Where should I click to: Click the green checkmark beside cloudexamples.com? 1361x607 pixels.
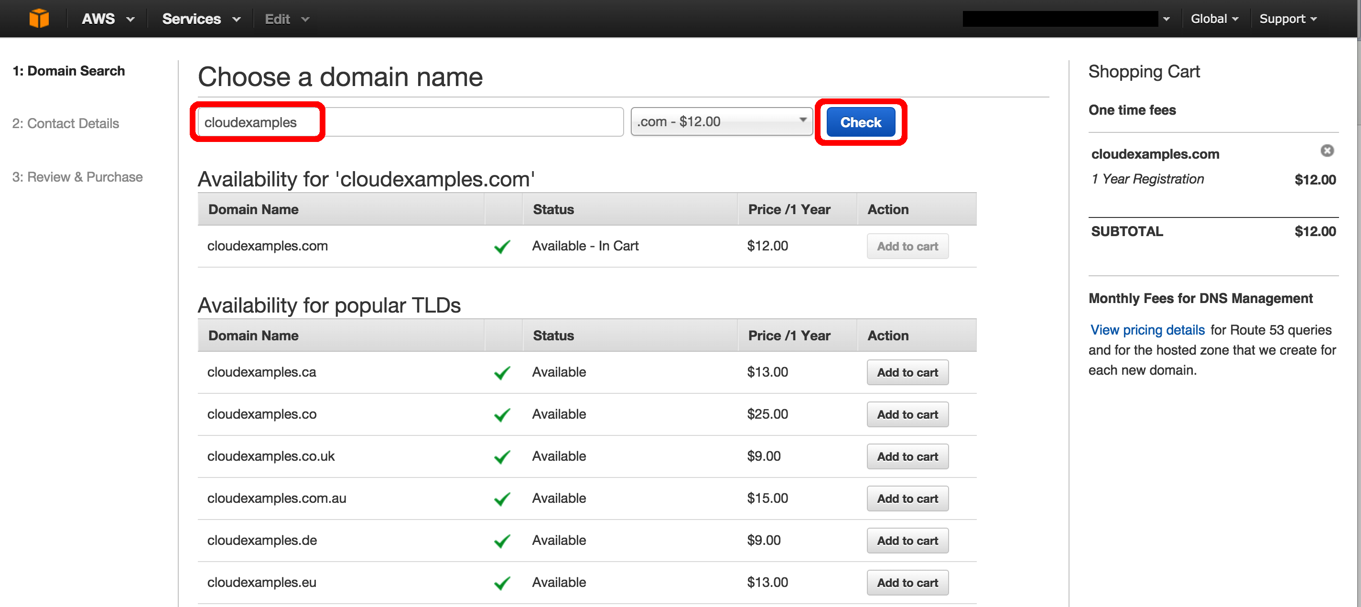pyautogui.click(x=502, y=246)
